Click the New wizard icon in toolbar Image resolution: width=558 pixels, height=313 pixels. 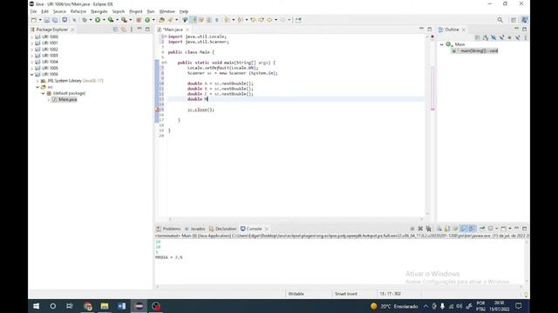pyautogui.click(x=34, y=20)
